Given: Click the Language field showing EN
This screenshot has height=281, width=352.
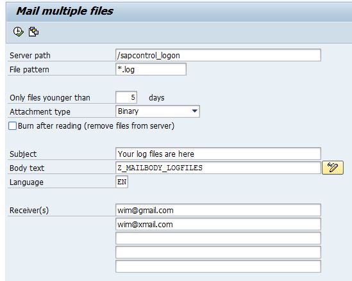Looking at the screenshot, I should (x=122, y=182).
